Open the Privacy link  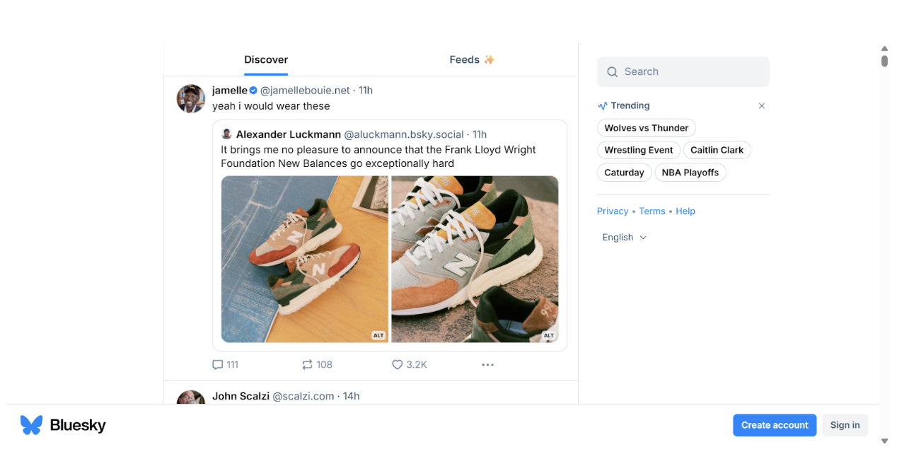(613, 211)
